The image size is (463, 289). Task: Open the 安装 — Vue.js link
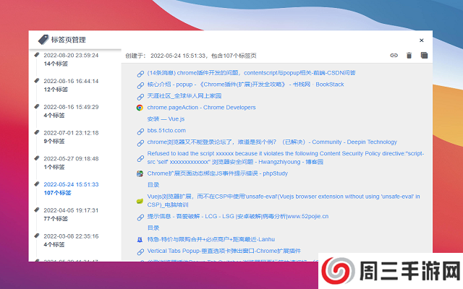pyautogui.click(x=166, y=118)
